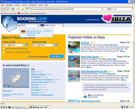Open the check-in Day dropdown
Screen dimensions: 135x109
(6, 45)
